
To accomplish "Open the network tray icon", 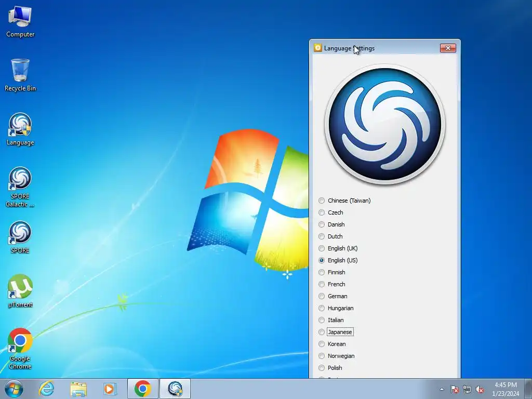I will (467, 389).
